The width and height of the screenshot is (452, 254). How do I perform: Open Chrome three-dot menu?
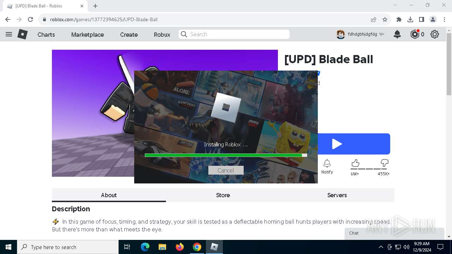coord(444,19)
